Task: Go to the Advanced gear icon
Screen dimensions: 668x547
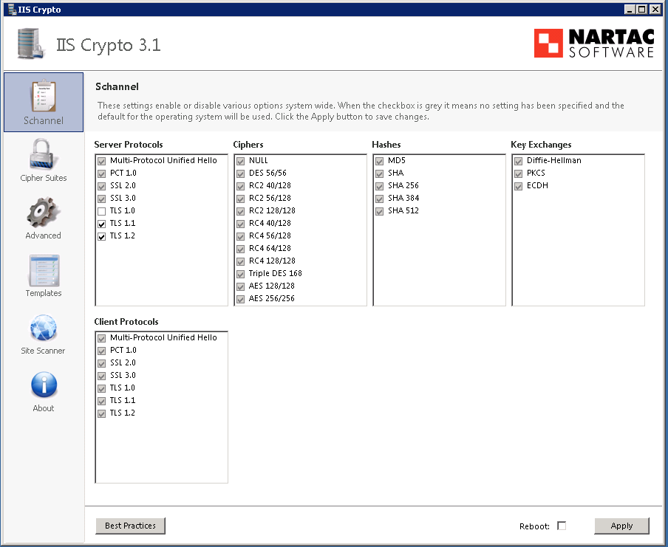Action: 44,212
